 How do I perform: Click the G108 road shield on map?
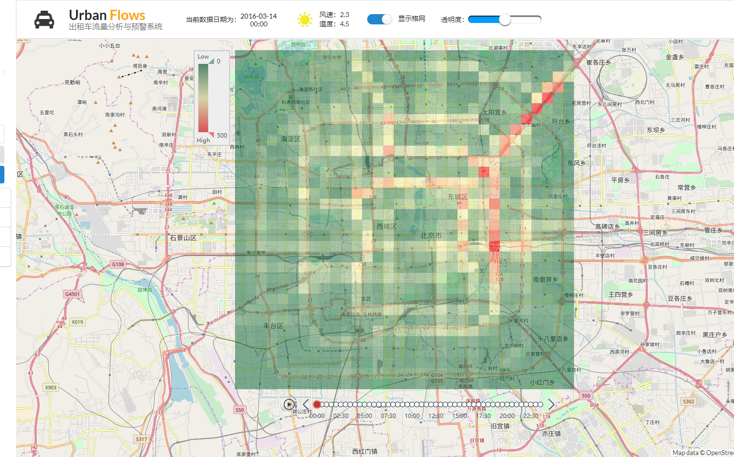(x=118, y=264)
